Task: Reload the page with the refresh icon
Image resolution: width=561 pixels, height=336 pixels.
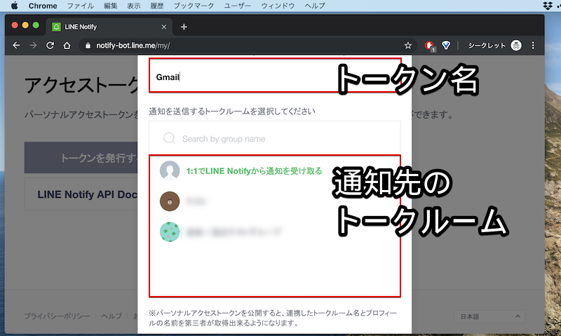Action: [x=50, y=46]
